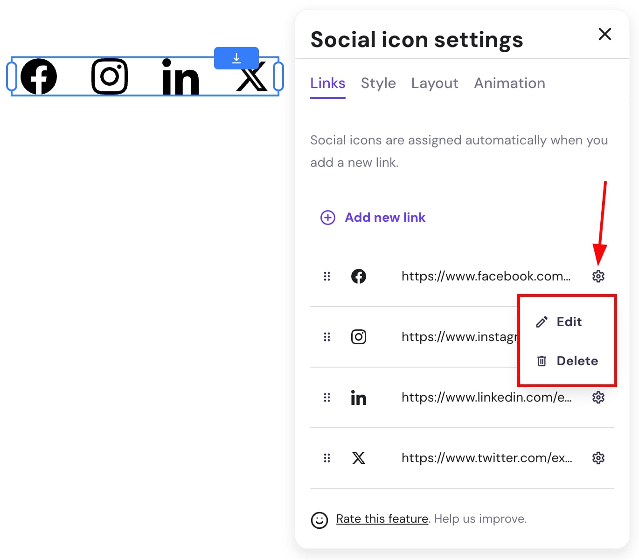Click the pencil Edit icon in the menu
639x560 pixels.
(542, 321)
